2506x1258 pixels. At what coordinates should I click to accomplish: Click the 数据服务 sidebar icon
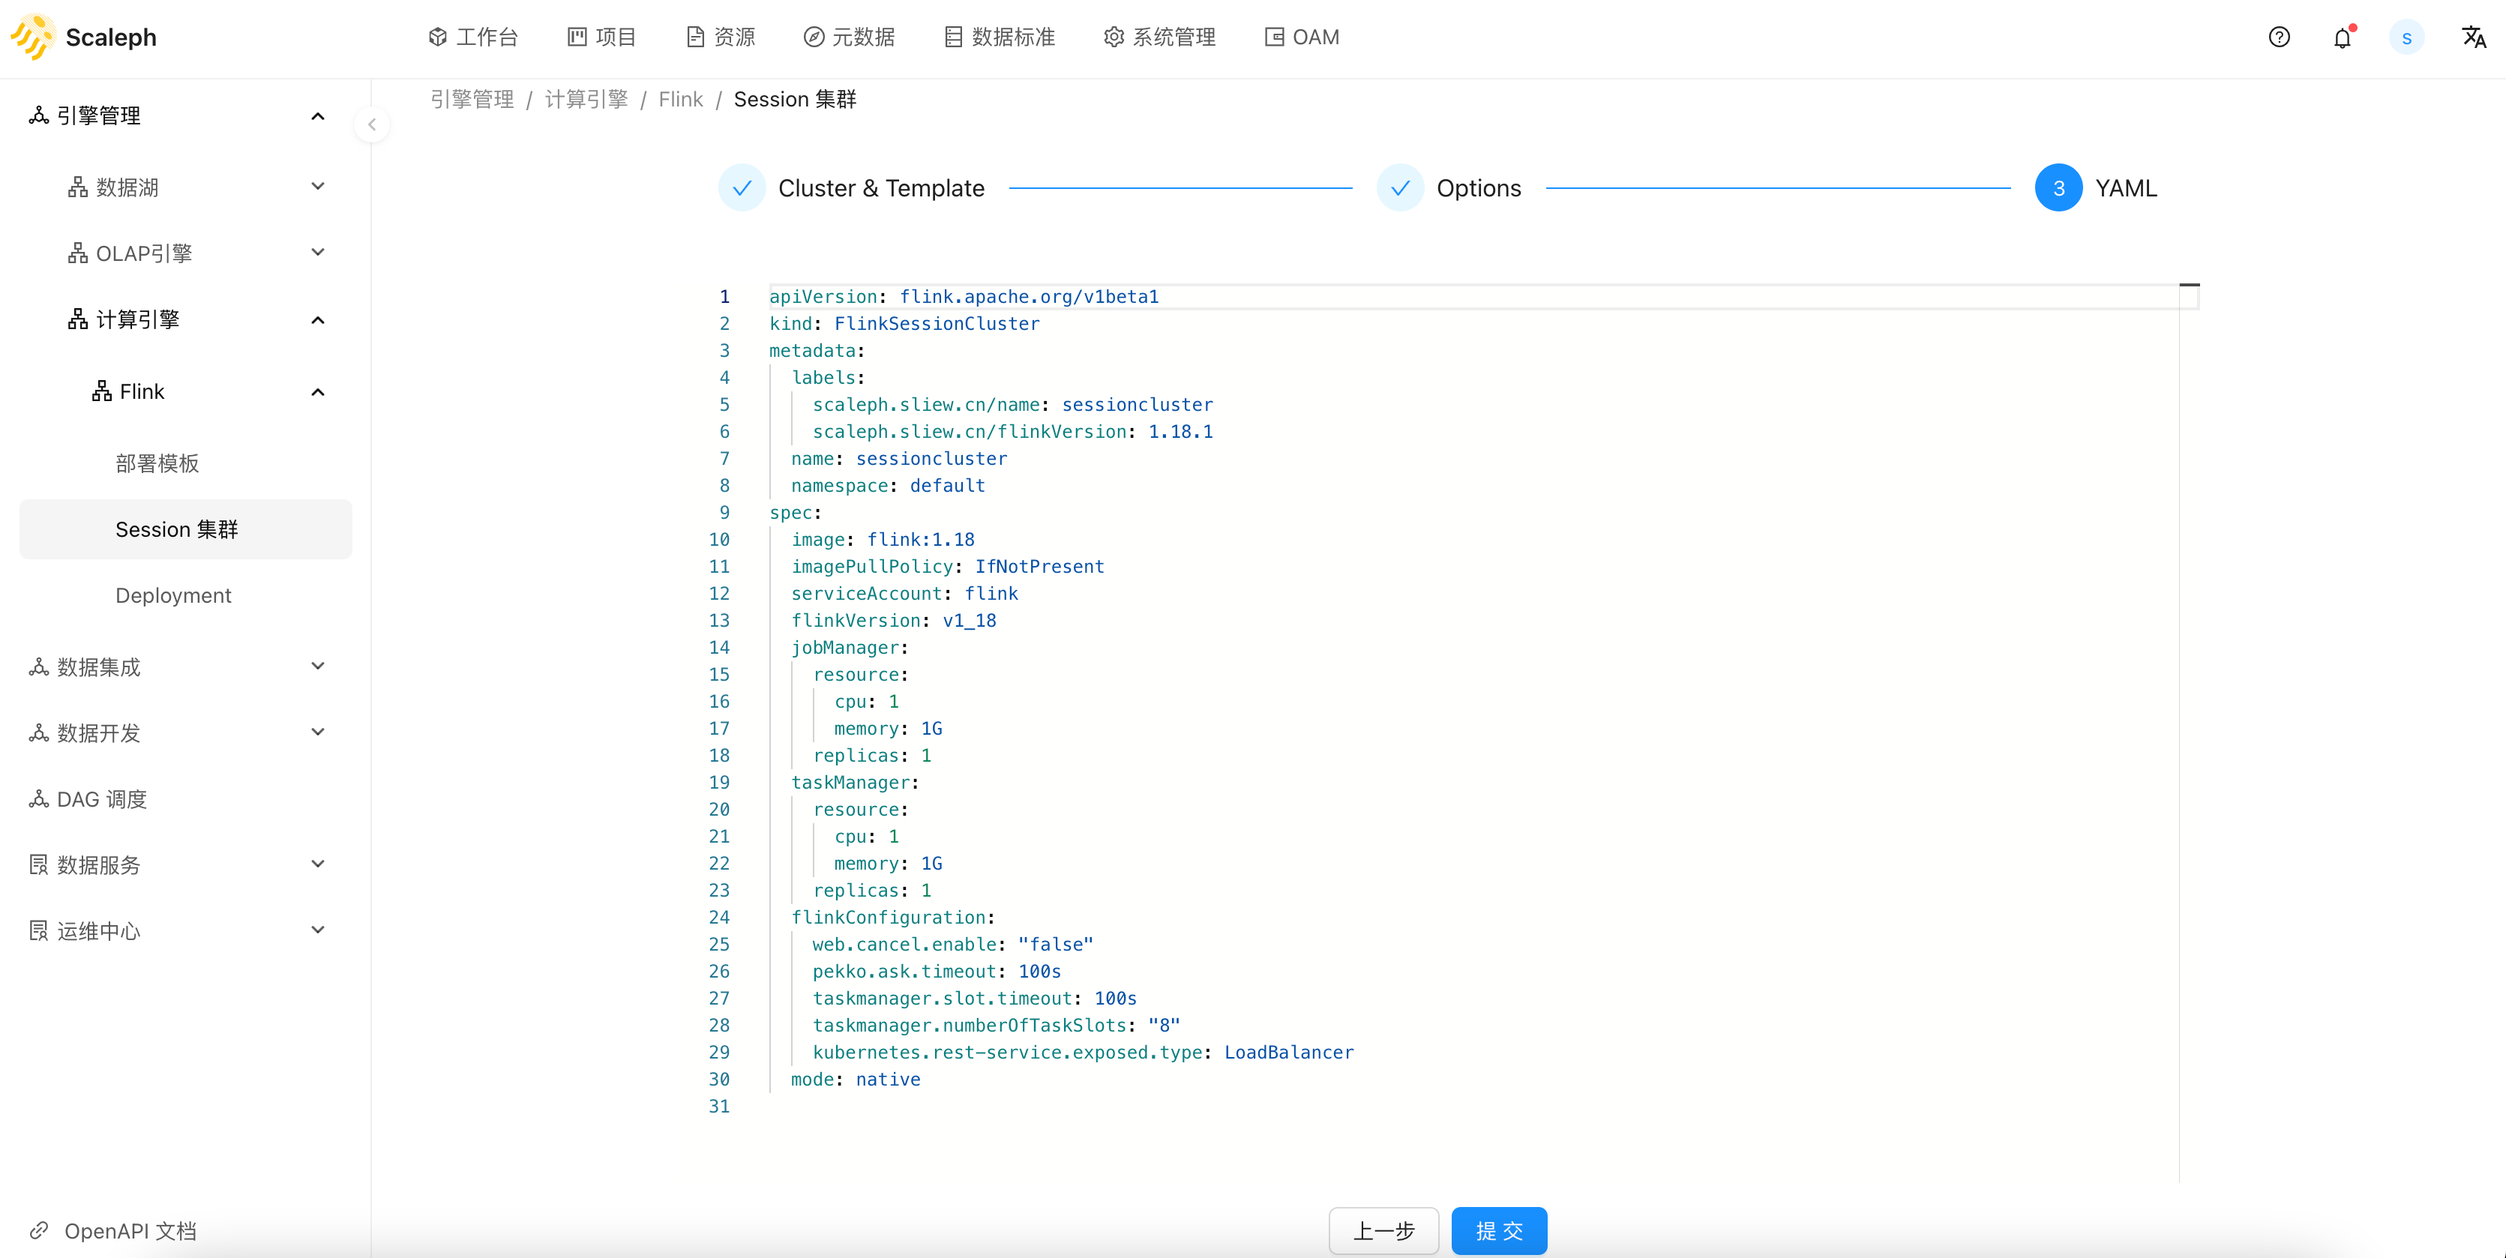click(39, 865)
